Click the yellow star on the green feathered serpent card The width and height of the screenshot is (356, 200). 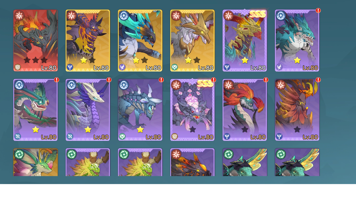coord(35,130)
